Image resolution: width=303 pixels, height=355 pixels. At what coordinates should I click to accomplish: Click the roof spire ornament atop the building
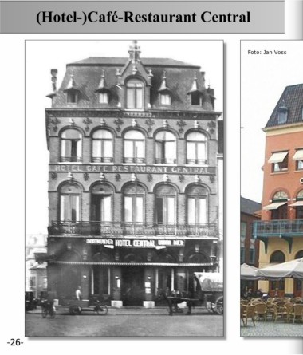pyautogui.click(x=135, y=51)
